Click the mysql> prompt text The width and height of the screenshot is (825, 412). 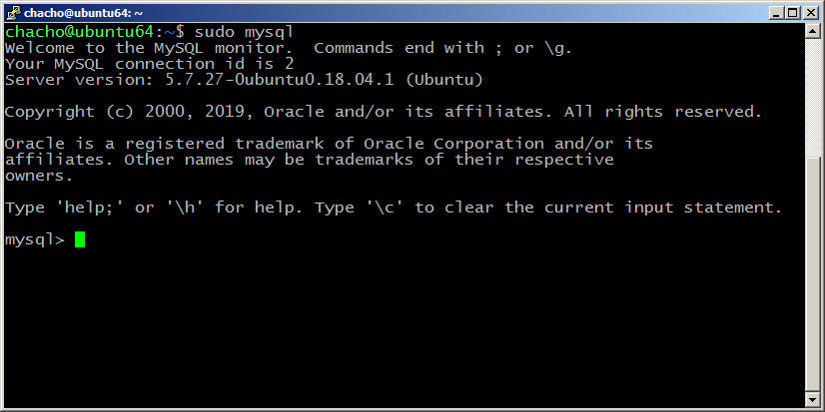(35, 239)
